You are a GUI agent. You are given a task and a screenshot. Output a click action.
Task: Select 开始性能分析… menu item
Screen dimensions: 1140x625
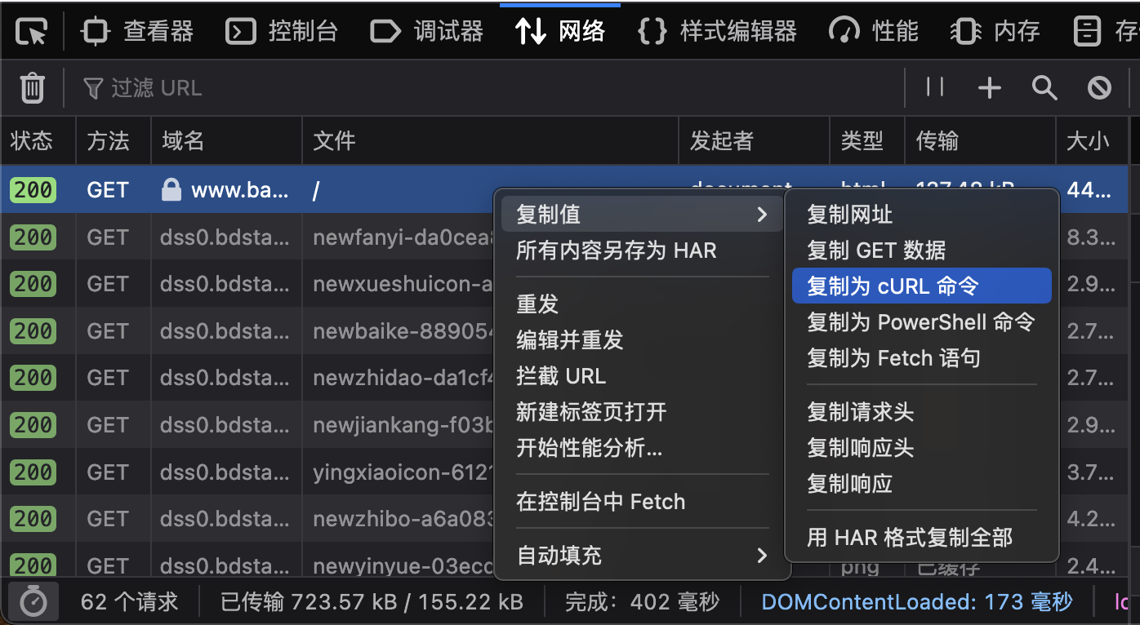click(x=640, y=448)
